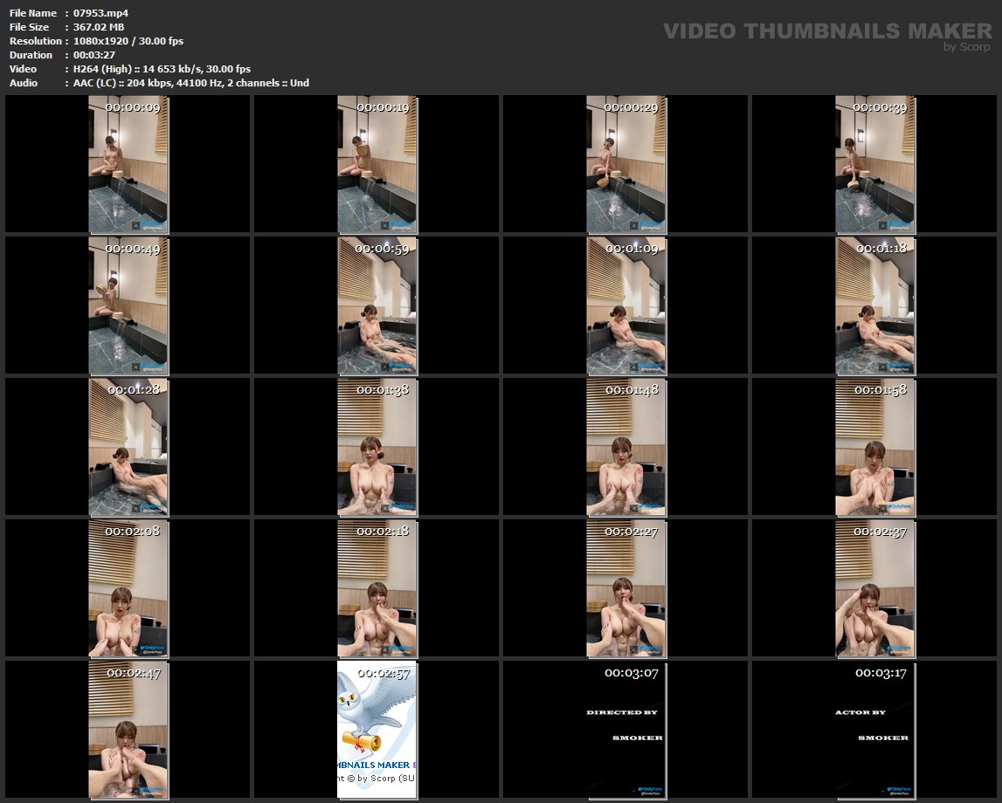Screen dimensions: 1002x803
Task: Choose the frame labeled 00:00:39
Action: tap(875, 164)
